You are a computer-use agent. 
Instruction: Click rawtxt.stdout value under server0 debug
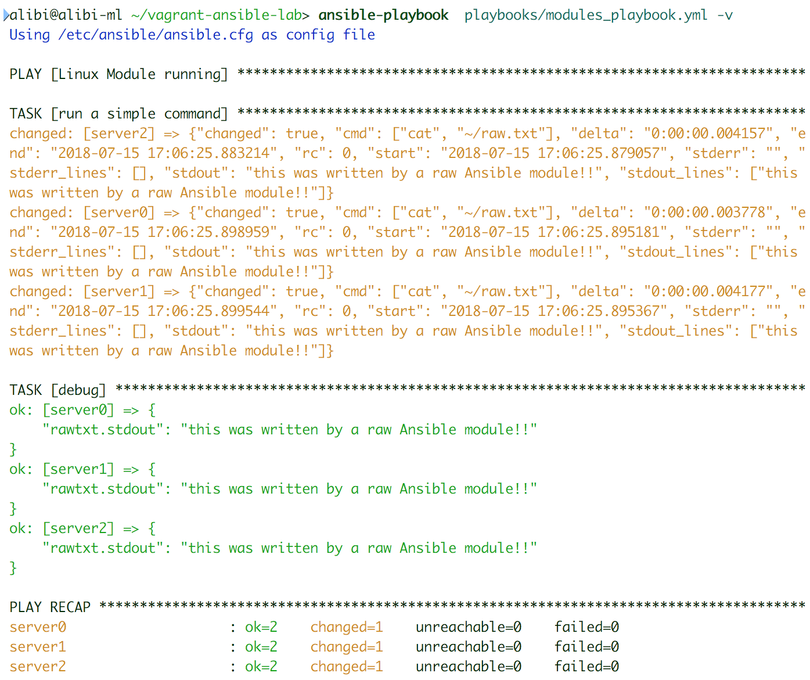359,430
